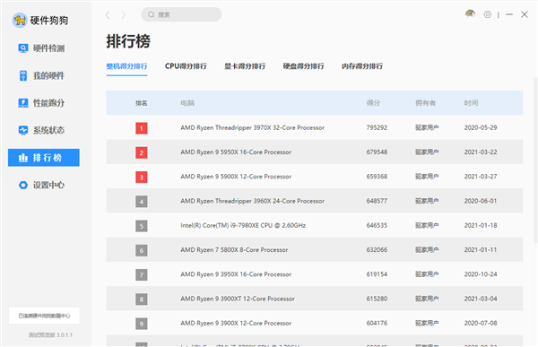Switch to the 整机得分排行 tab
The image size is (538, 347).
coord(126,66)
